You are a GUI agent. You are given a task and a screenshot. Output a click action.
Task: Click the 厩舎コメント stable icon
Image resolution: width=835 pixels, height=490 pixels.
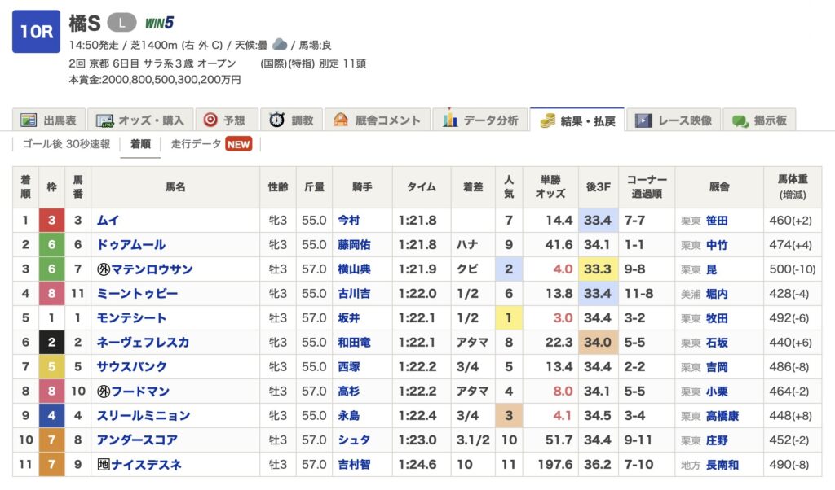tap(340, 120)
